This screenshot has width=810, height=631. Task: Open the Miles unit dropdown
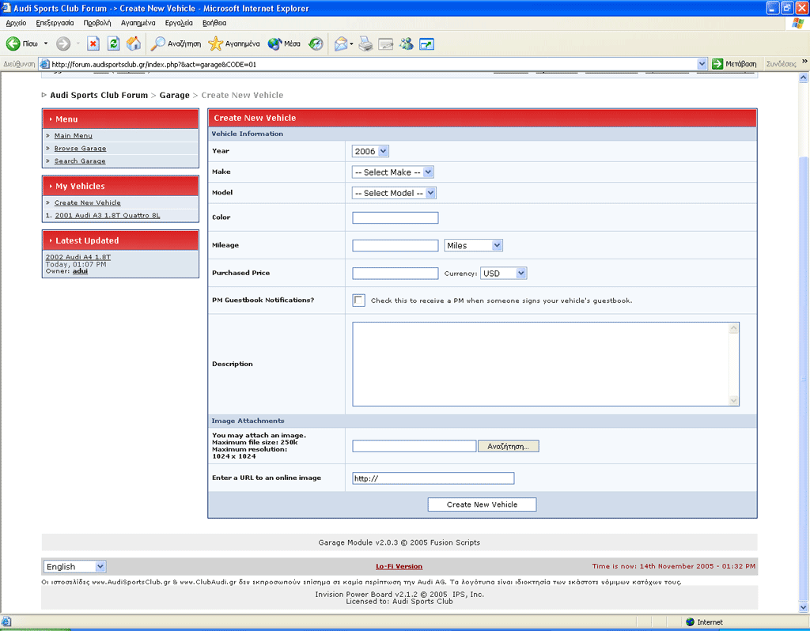tap(473, 245)
